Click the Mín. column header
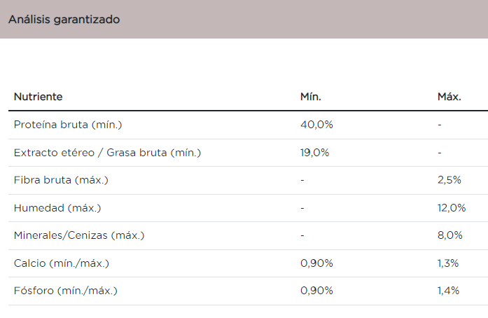488x318 pixels. (311, 97)
